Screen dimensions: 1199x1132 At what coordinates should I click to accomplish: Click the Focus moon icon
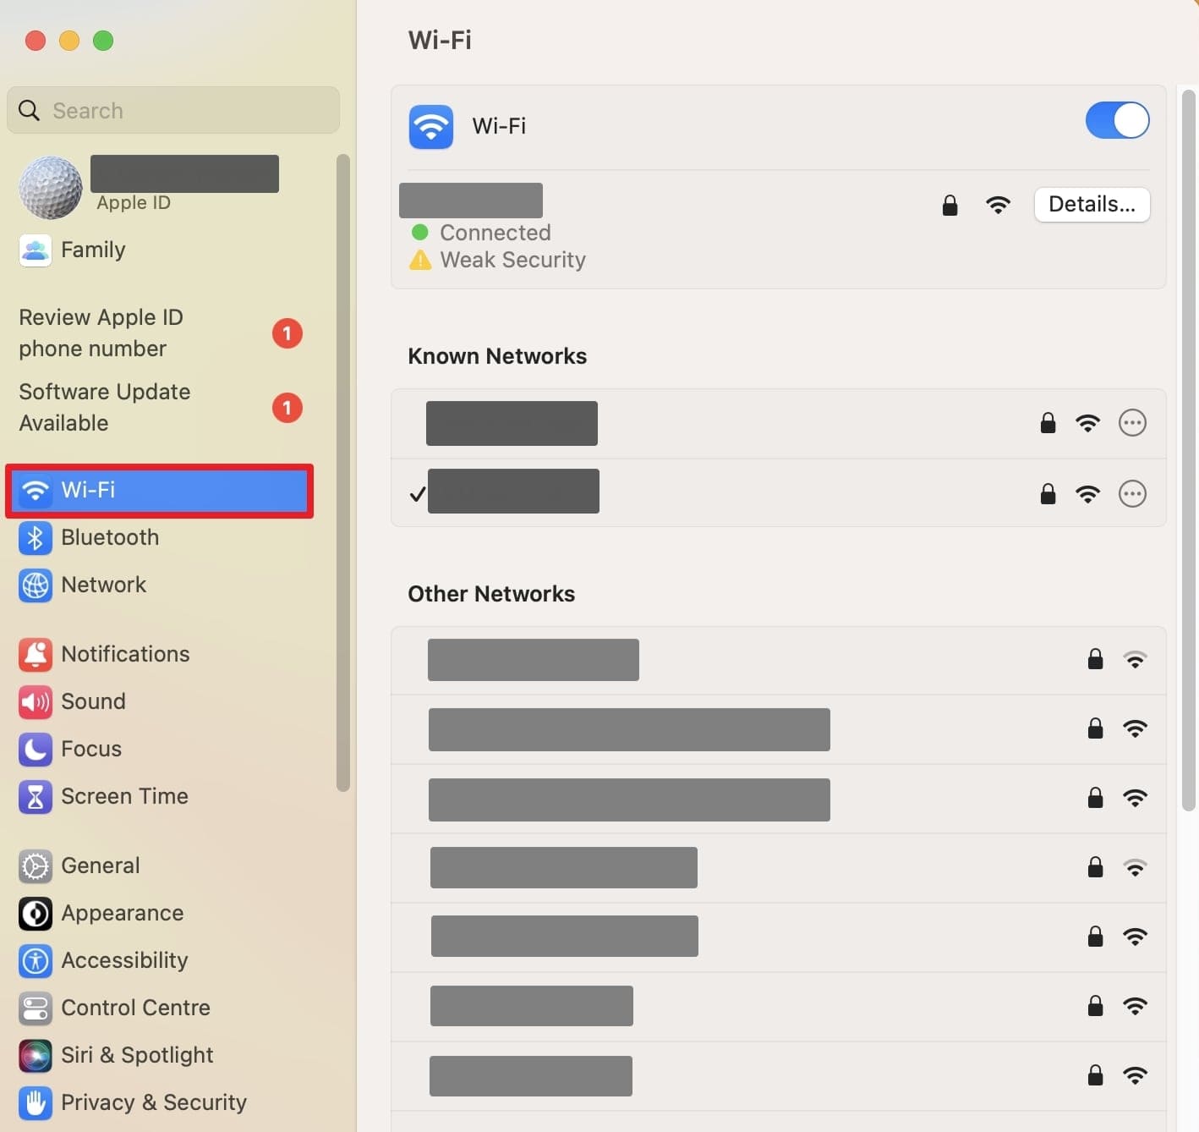[36, 750]
